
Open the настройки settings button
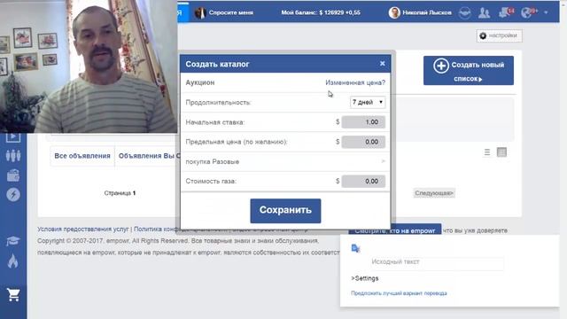(x=499, y=35)
